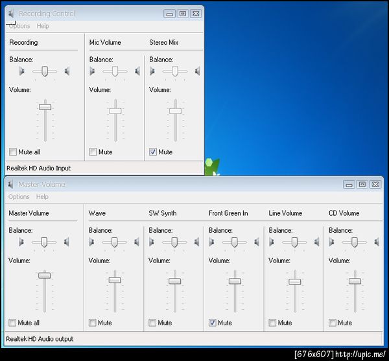Click right speaker icon in Recording balance
Viewport: 389px width, 361px height.
click(x=67, y=71)
